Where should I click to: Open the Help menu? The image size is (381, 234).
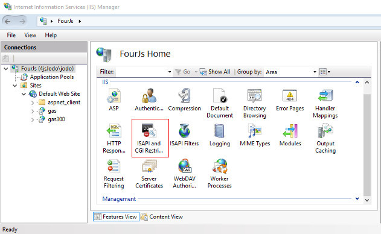coord(51,35)
